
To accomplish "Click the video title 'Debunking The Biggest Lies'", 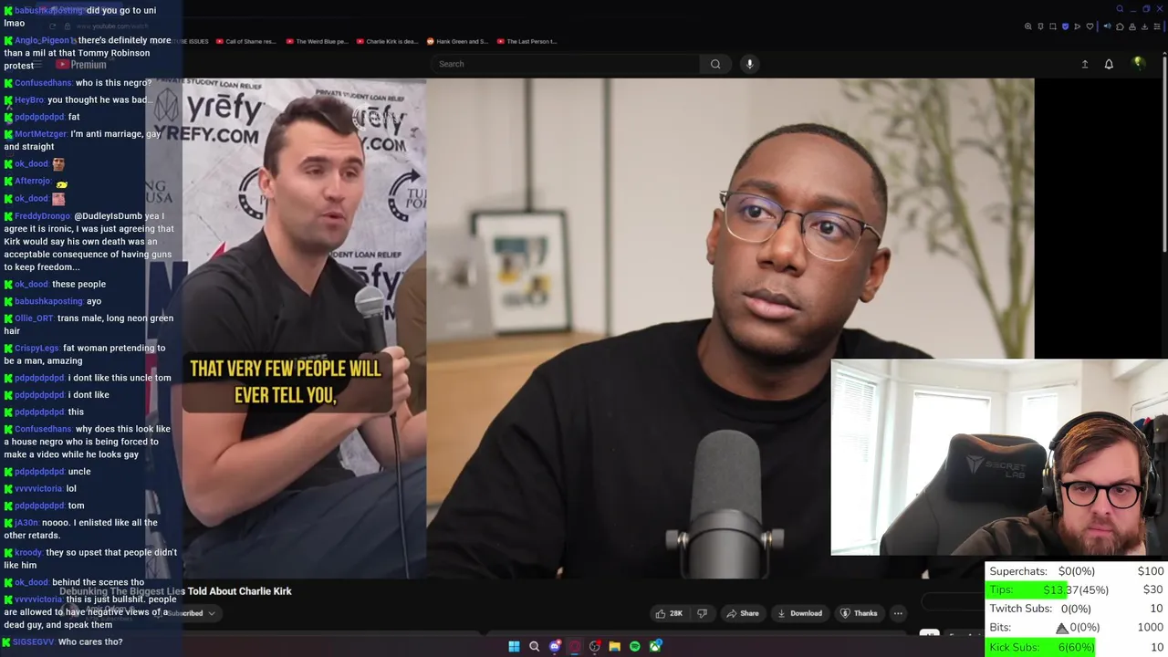I will [175, 591].
